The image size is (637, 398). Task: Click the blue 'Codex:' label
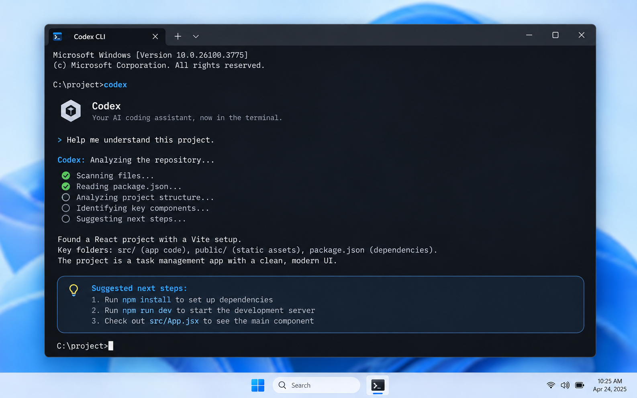71,160
